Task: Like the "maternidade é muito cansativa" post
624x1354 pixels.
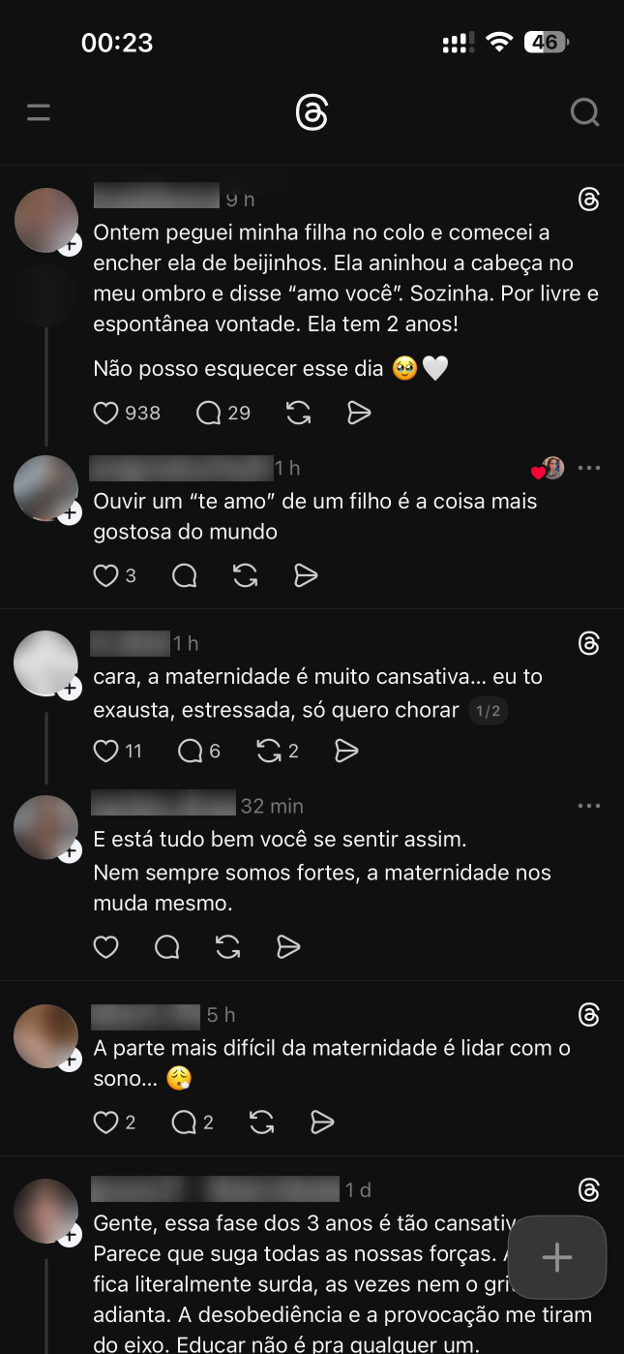Action: [105, 751]
